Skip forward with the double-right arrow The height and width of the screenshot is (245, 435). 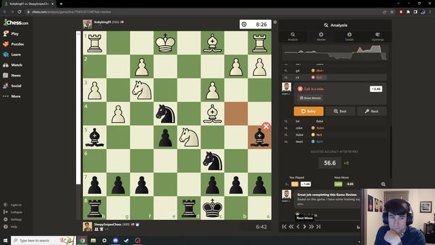point(311,227)
